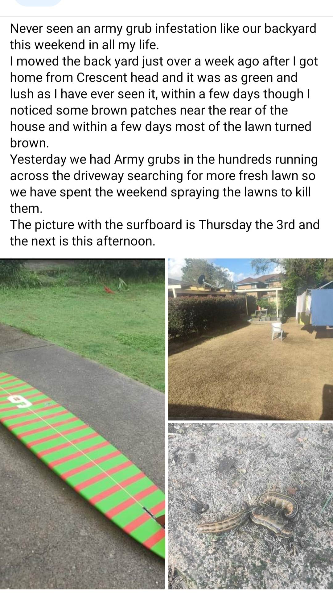Screen dimensions: 333x604
Task: Tap the word 'brown.' on its own line
Action: click(29, 143)
